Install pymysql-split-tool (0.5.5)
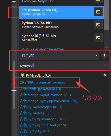 tap(43, 125)
